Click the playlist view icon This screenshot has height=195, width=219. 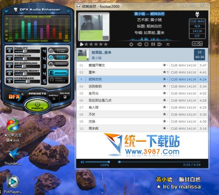click(x=194, y=44)
